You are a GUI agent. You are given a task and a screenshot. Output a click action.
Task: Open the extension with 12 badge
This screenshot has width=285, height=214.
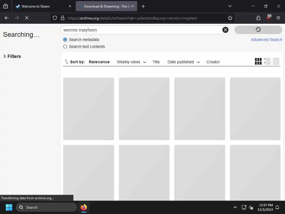pyautogui.click(x=269, y=18)
